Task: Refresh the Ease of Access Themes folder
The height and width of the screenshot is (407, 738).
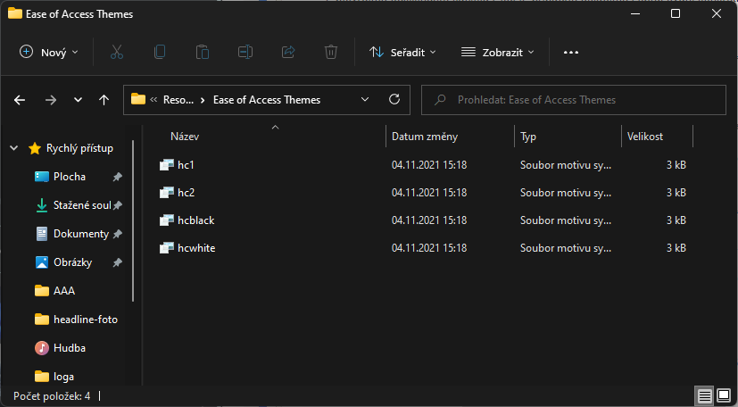Action: [394, 100]
